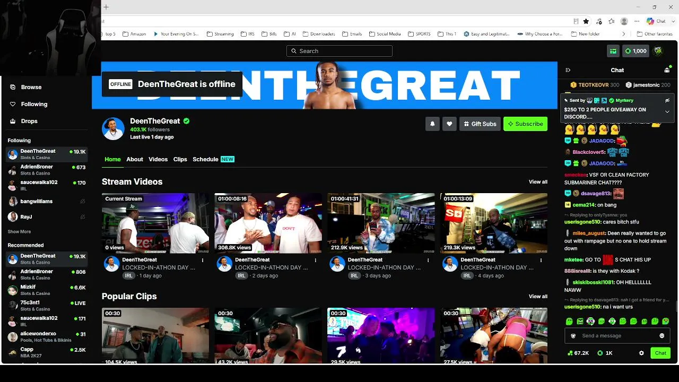Open the chat gifts icon with green dot
The width and height of the screenshot is (679, 382).
pyautogui.click(x=667, y=70)
